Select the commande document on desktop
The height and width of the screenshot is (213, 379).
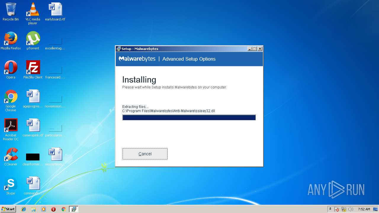[33, 186]
